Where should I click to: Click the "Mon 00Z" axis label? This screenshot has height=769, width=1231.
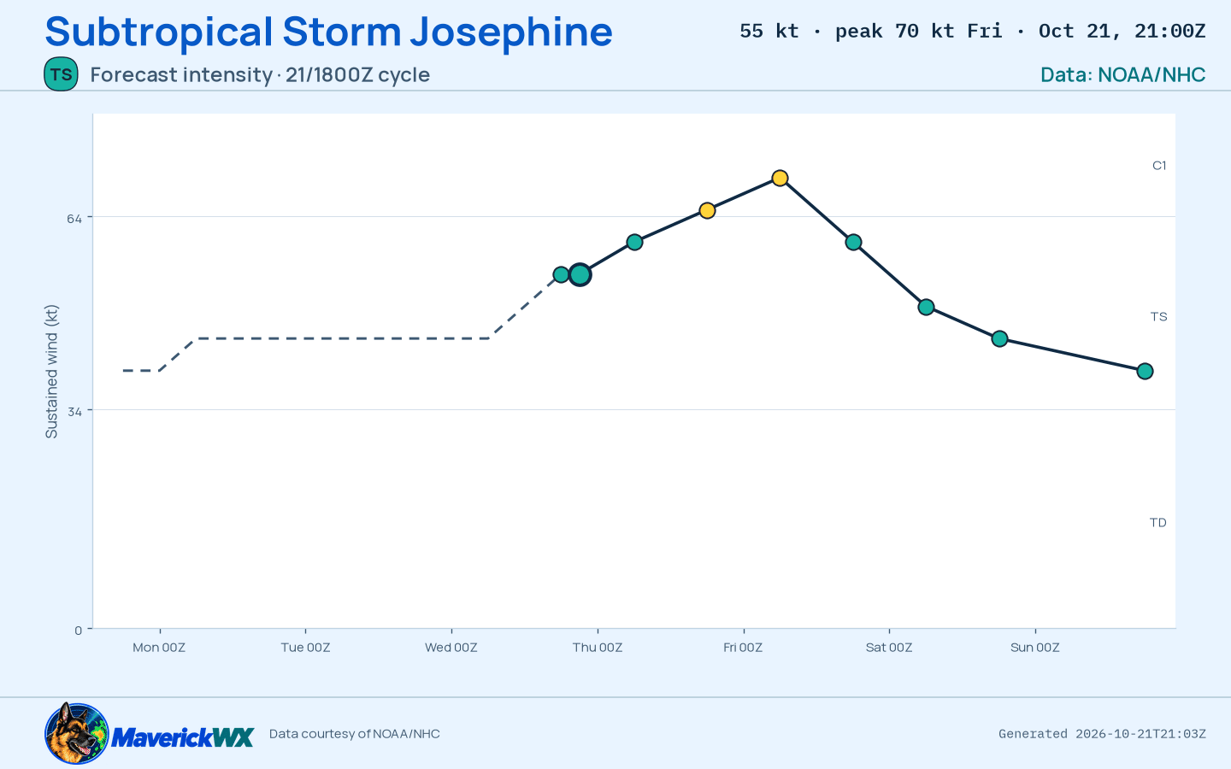click(x=159, y=648)
